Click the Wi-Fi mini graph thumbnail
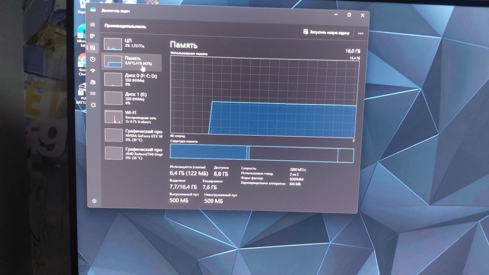This screenshot has width=489, height=275. [113, 117]
